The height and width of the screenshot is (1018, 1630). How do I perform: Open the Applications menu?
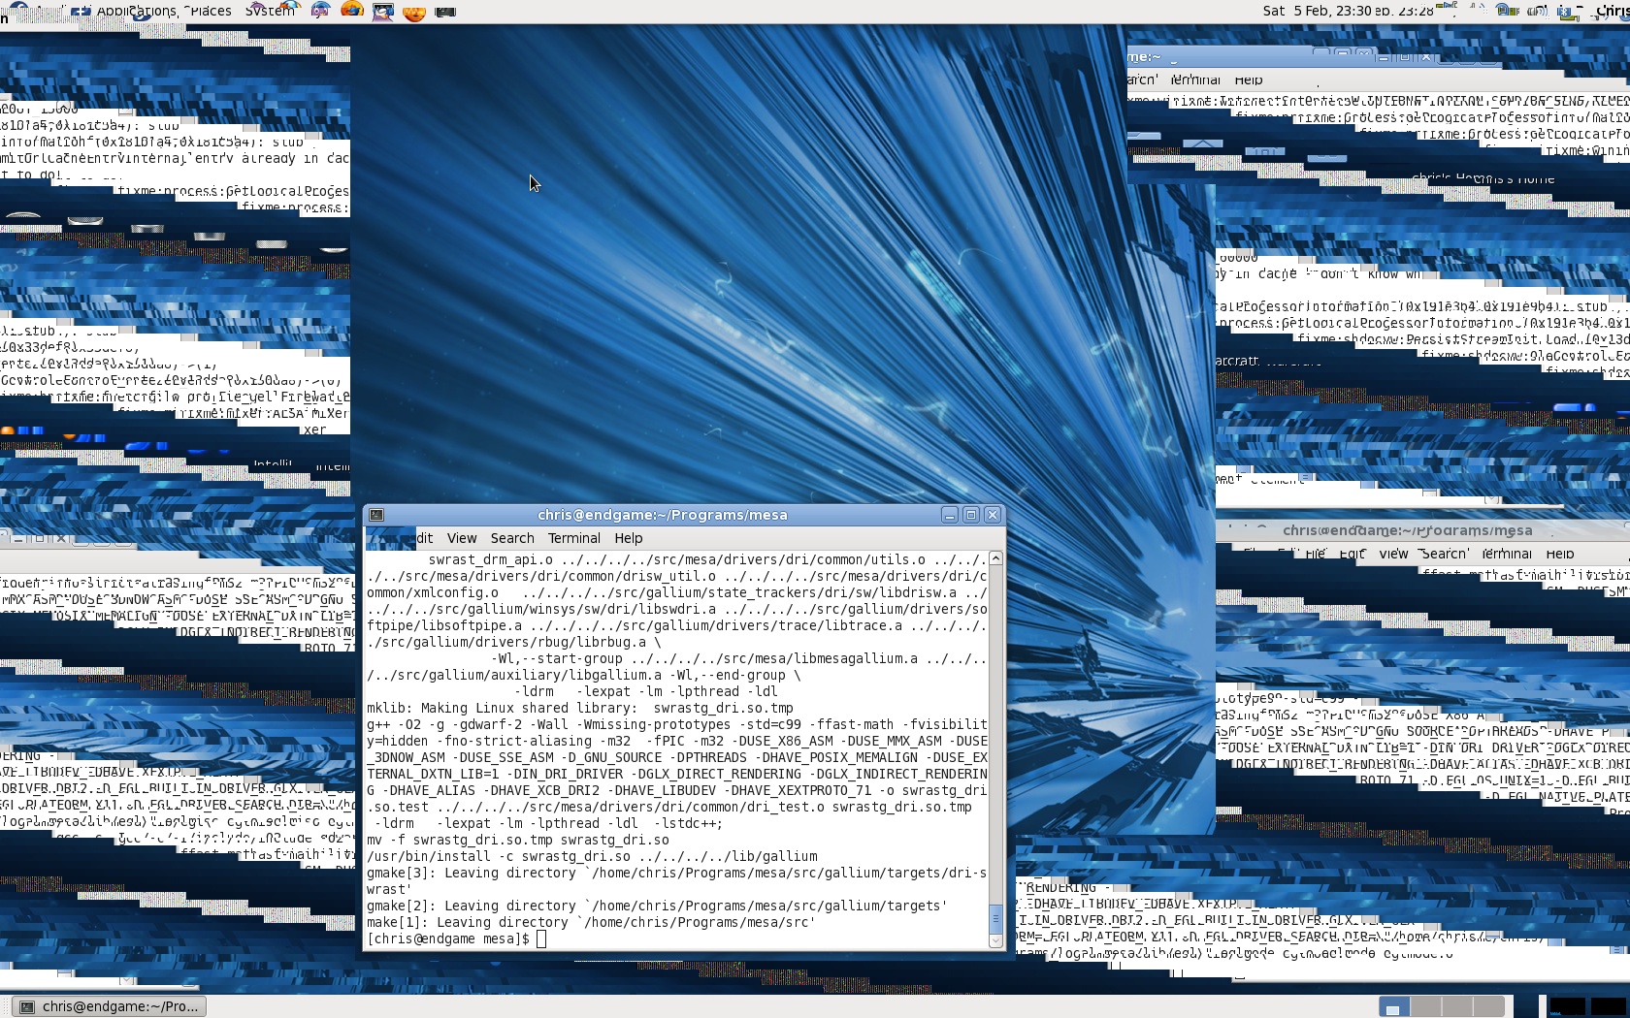[136, 11]
